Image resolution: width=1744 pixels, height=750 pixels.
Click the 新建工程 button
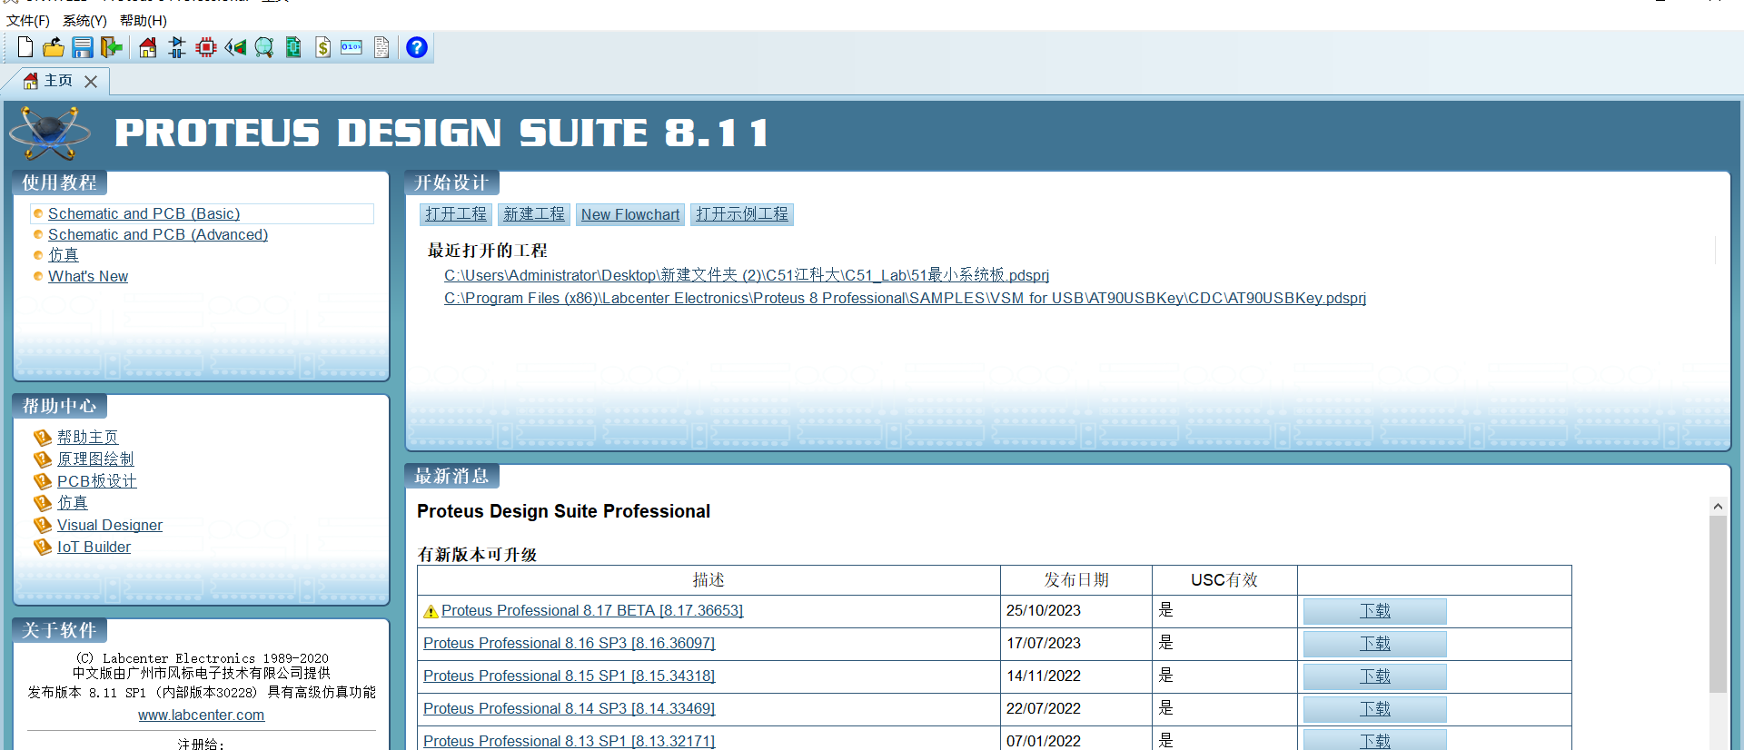point(534,214)
